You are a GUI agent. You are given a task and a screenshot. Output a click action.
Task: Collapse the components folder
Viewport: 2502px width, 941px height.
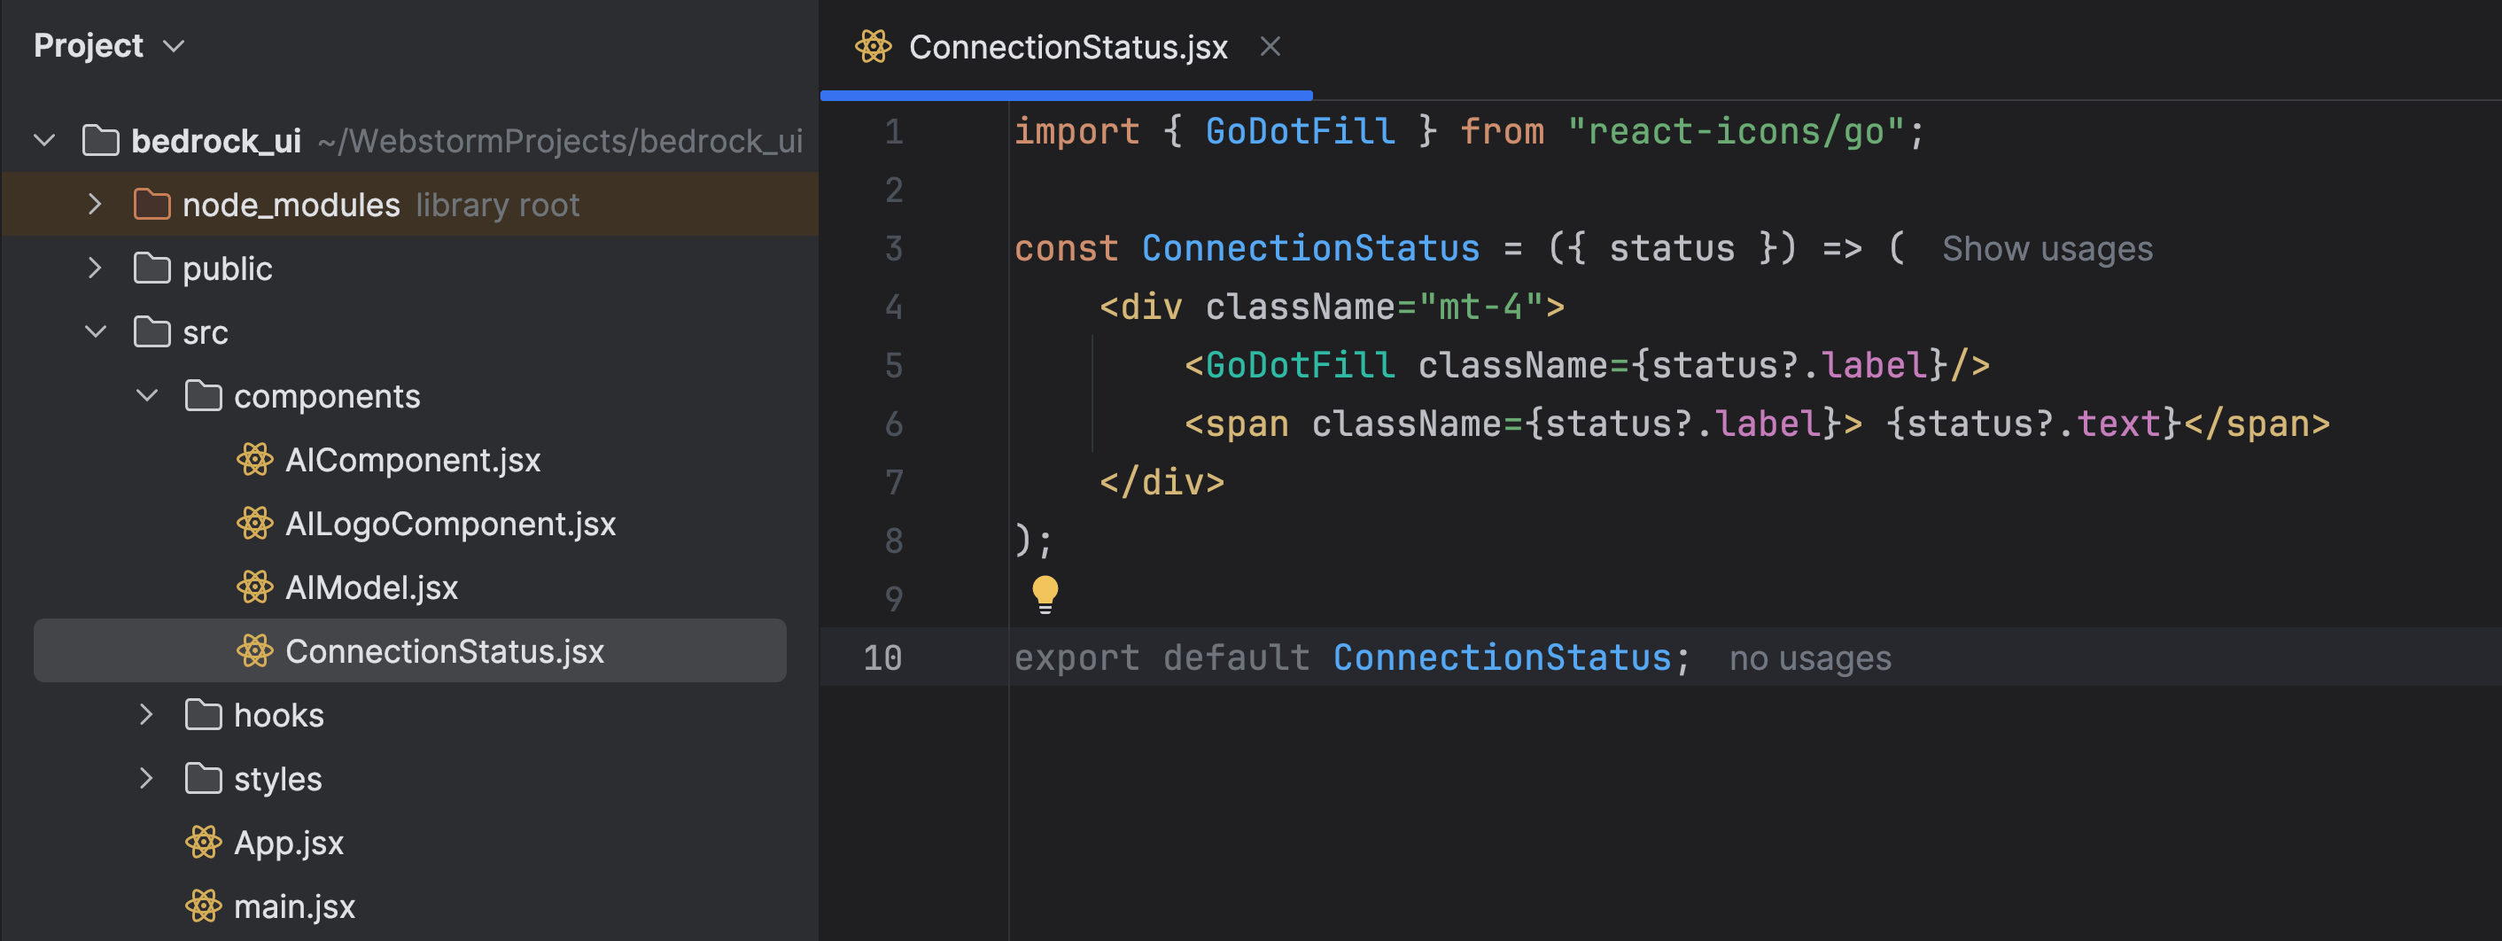[147, 396]
